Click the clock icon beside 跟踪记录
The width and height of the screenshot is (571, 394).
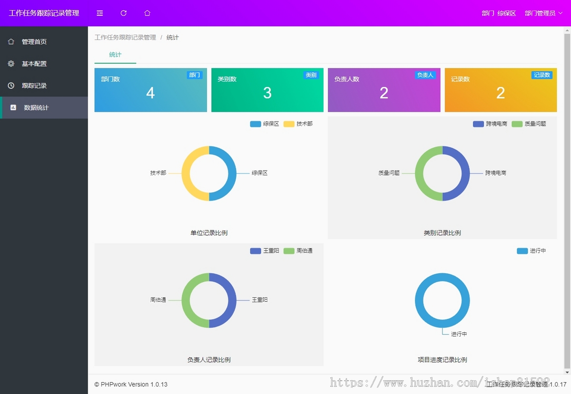[x=11, y=86]
